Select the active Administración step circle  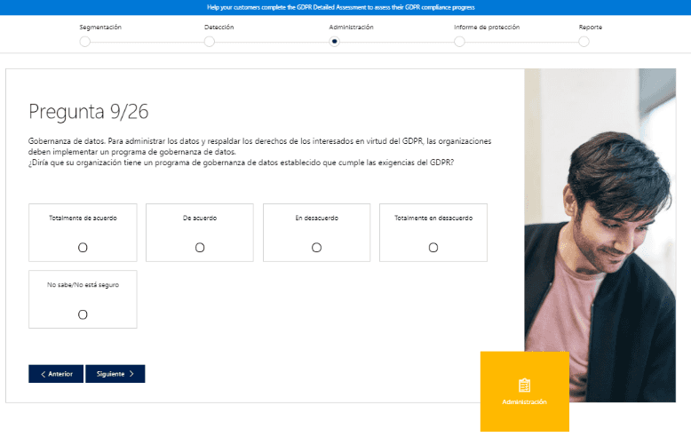[335, 42]
